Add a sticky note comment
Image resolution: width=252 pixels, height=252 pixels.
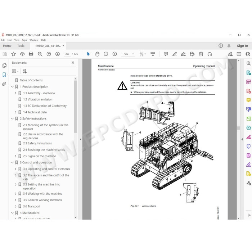coord(166,54)
